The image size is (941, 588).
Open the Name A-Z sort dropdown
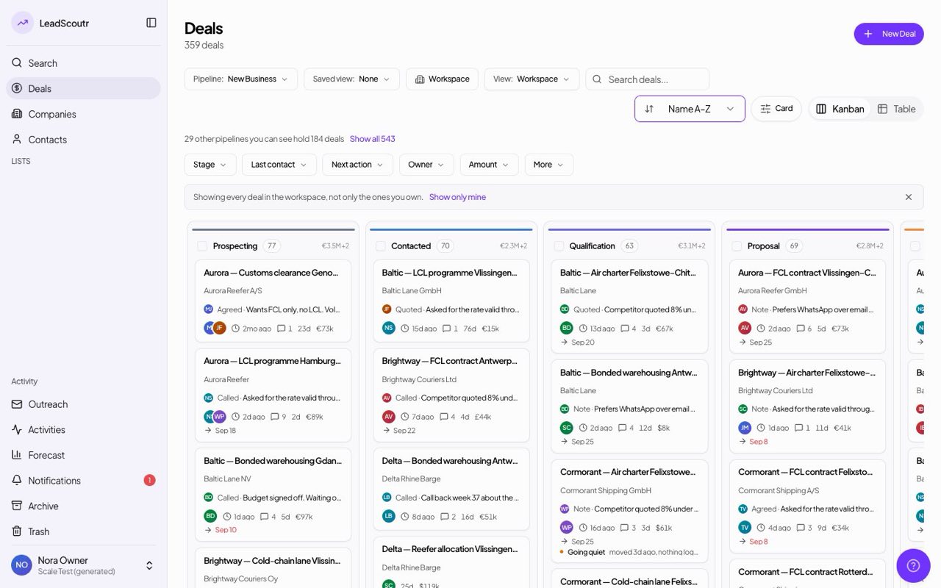690,109
